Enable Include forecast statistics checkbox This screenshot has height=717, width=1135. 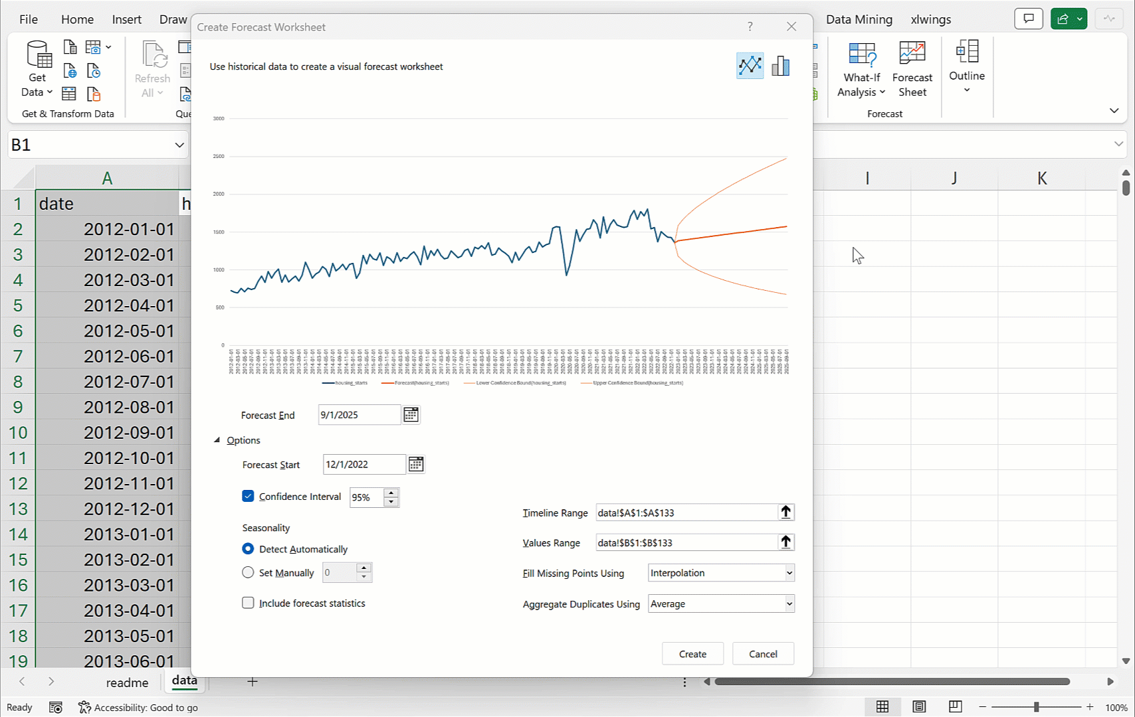click(248, 603)
